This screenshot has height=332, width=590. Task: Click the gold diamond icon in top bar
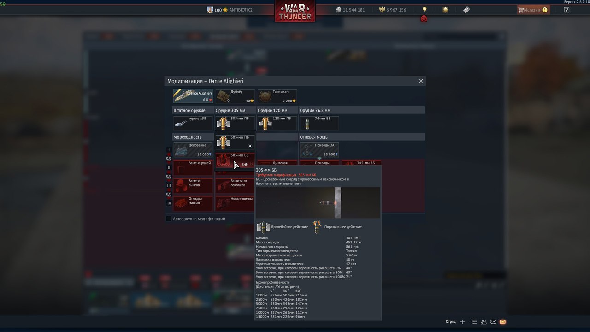[x=445, y=9]
